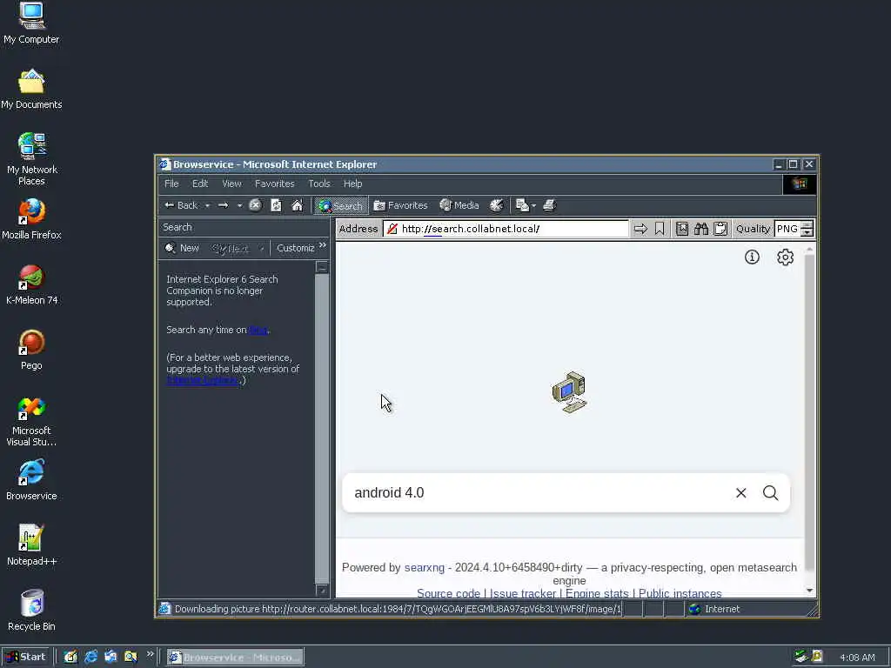The image size is (891, 668).
Task: Click the Mail toolbar icon
Action: [522, 205]
